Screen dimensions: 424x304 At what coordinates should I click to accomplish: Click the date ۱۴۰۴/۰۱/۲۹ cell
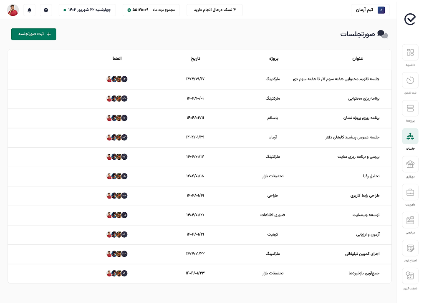point(195,137)
